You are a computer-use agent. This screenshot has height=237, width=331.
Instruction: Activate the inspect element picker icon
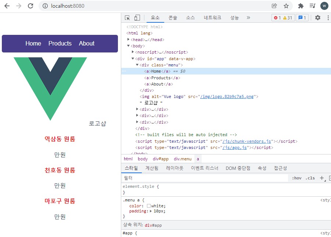[x=127, y=18]
